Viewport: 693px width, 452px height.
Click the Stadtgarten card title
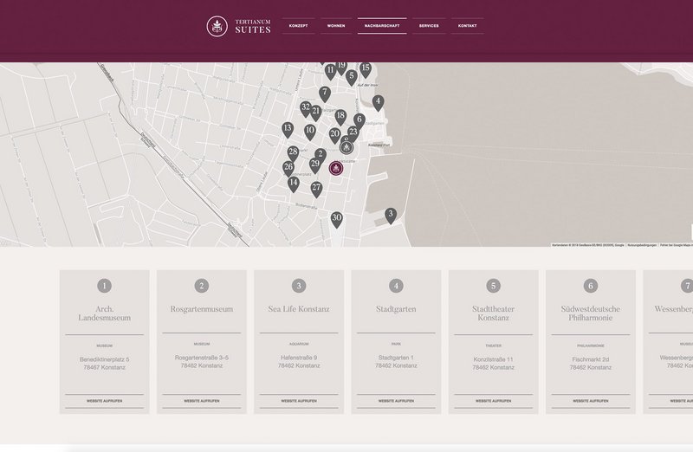[396, 309]
